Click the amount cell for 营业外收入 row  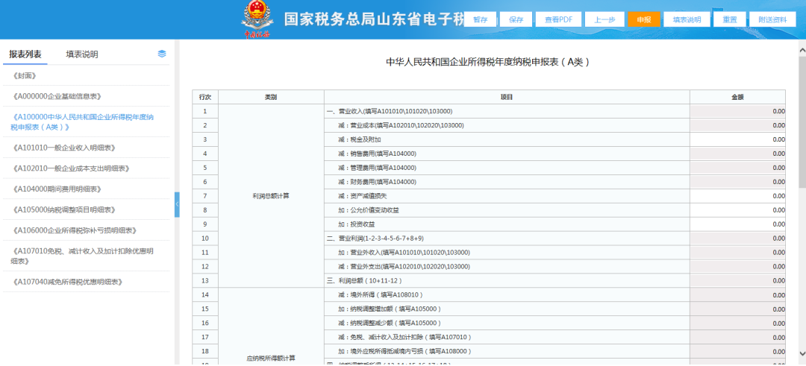pyautogui.click(x=737, y=253)
